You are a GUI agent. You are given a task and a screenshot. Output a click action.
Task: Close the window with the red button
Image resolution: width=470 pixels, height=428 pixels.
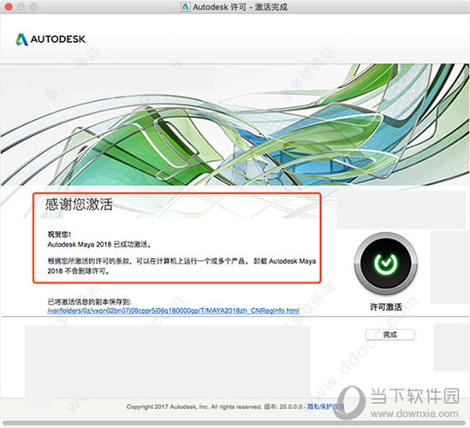pos(9,7)
